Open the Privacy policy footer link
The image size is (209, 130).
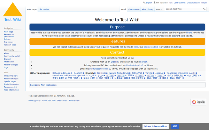point(34,101)
